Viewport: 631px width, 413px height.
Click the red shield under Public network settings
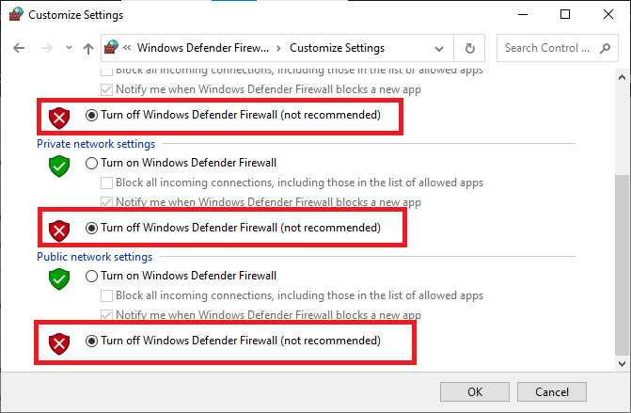(59, 342)
